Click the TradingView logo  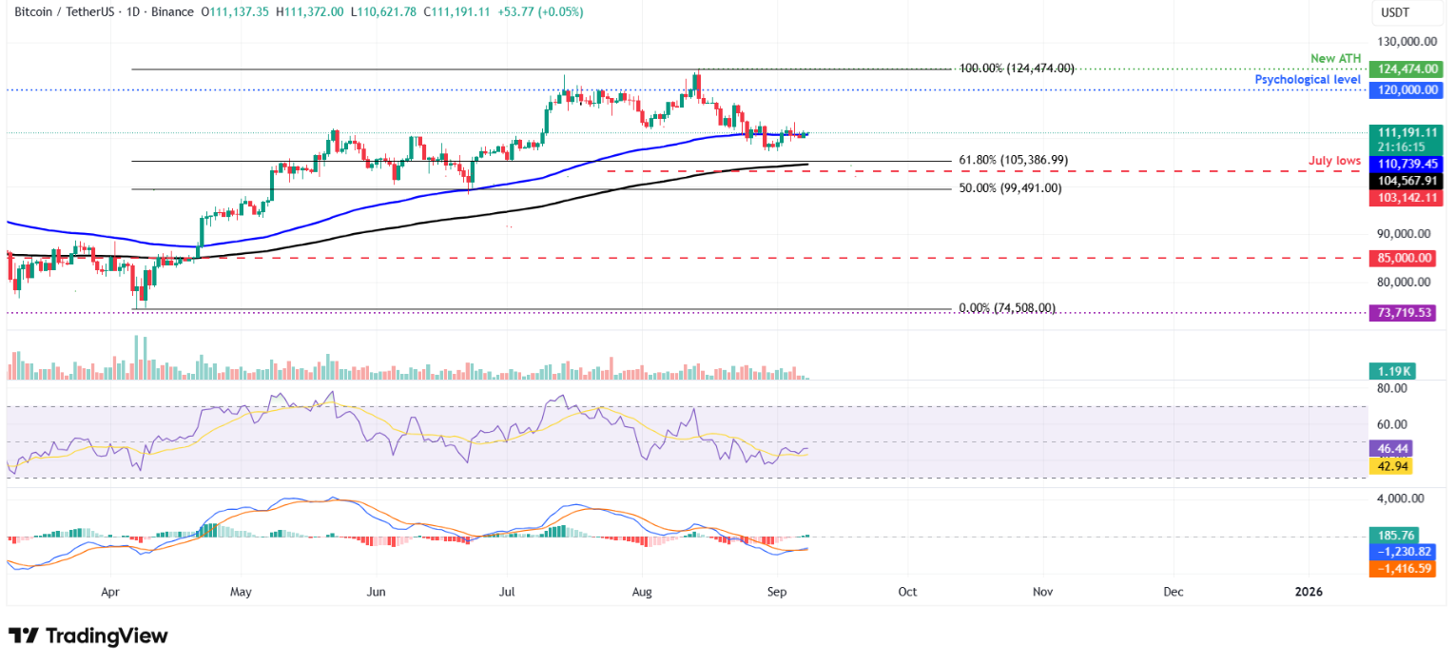[86, 636]
